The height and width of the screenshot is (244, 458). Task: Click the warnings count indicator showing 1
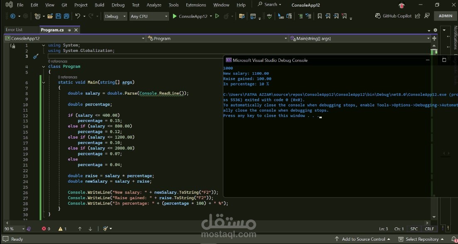62,229
